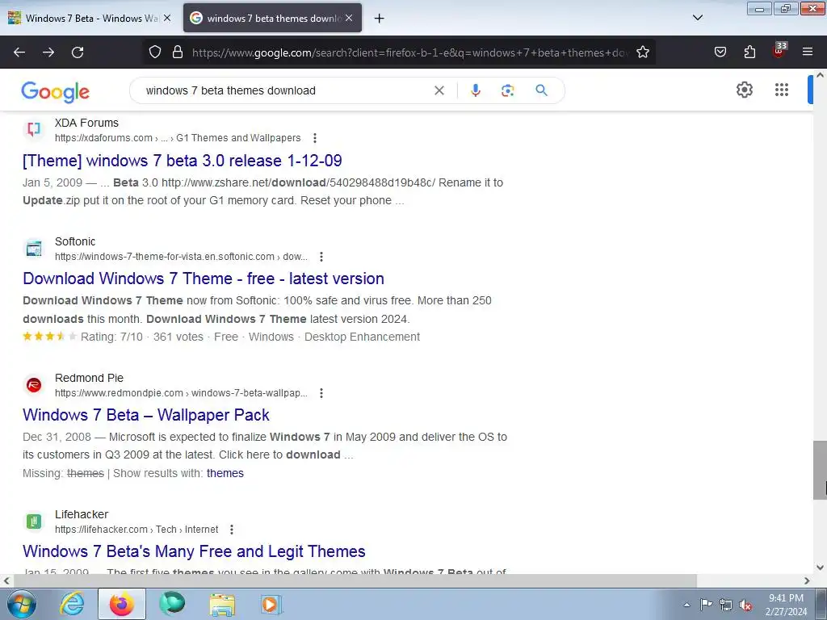Open the Extensions puzzle icon
827x620 pixels.
pyautogui.click(x=749, y=52)
